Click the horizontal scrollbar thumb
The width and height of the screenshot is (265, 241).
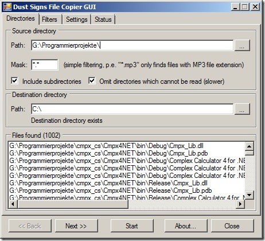tap(73, 204)
